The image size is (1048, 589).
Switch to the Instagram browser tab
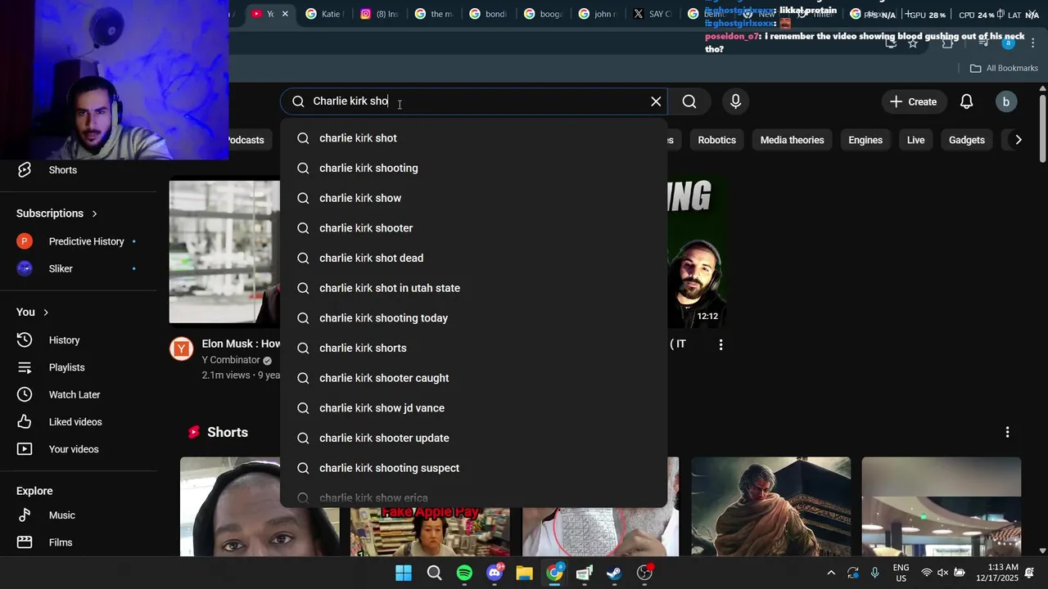click(380, 14)
